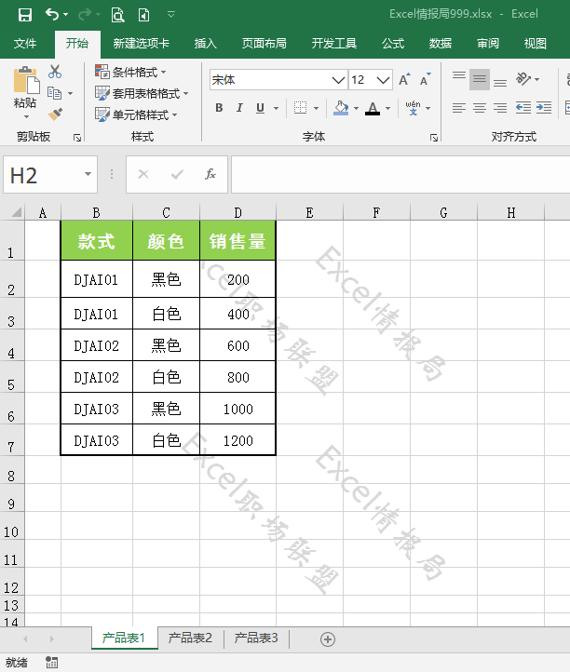The height and width of the screenshot is (672, 570).
Task: Open the Paste options arrow under 粘贴
Action: pyautogui.click(x=26, y=116)
